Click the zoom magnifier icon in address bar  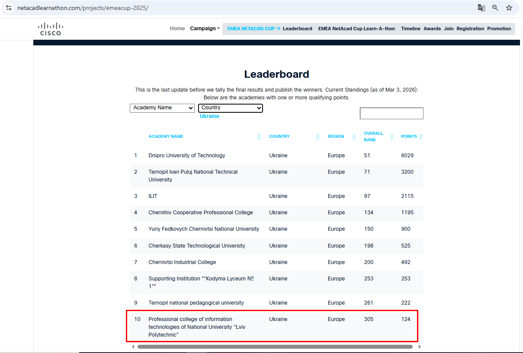(495, 8)
